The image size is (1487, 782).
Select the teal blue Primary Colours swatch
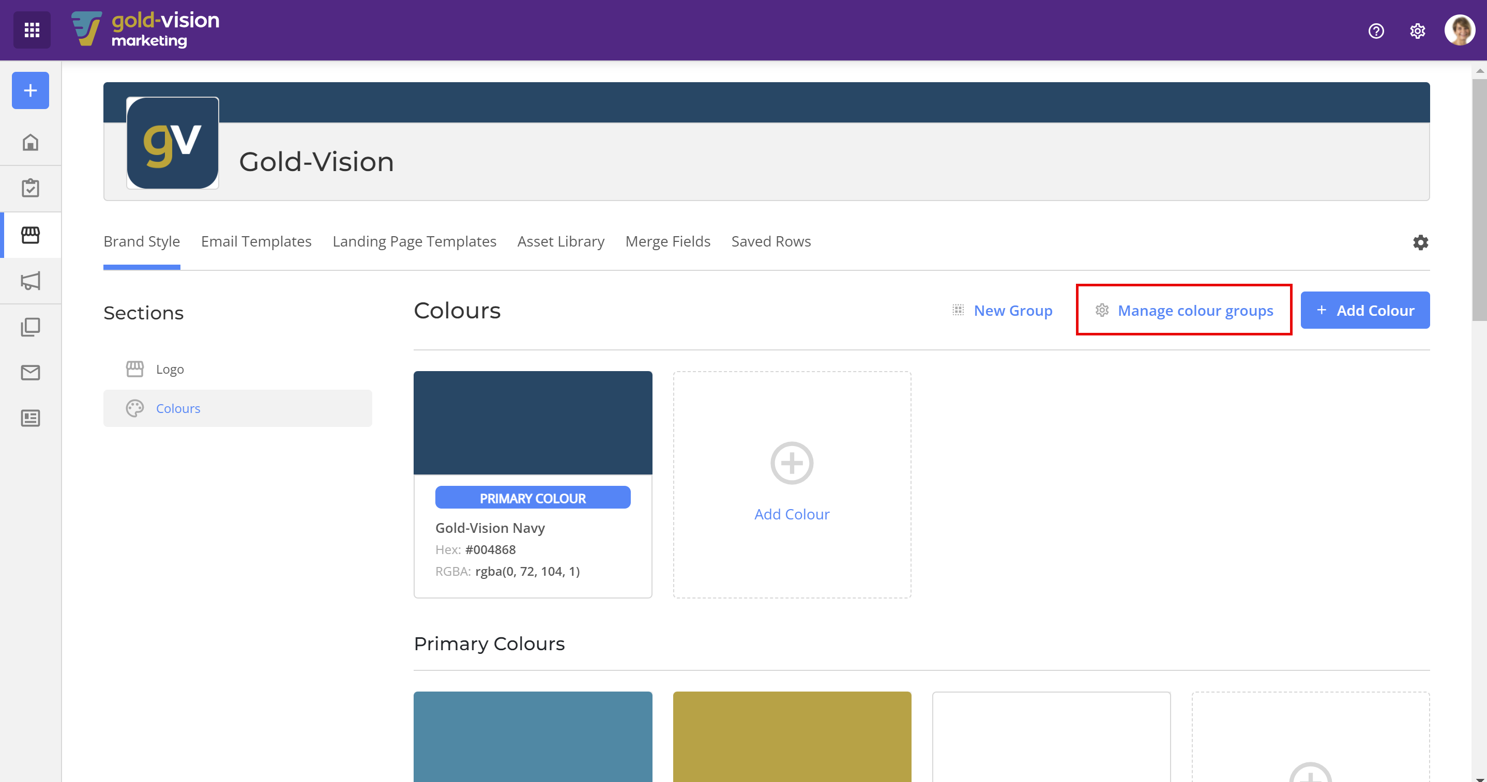[533, 737]
